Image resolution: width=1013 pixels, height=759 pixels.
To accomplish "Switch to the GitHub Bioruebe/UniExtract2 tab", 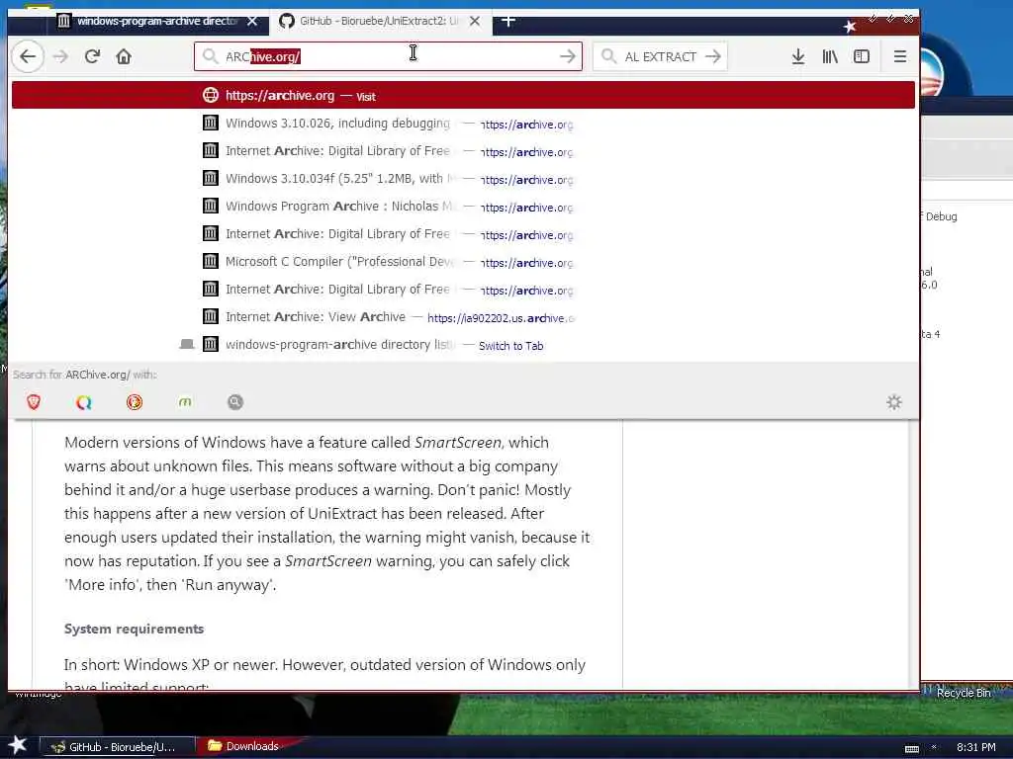I will click(x=380, y=22).
